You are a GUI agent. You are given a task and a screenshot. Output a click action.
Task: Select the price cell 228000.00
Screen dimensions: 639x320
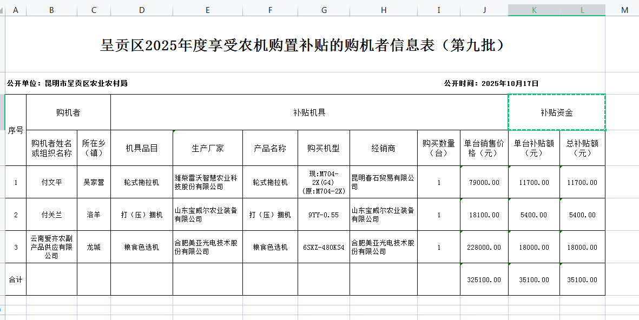483,247
